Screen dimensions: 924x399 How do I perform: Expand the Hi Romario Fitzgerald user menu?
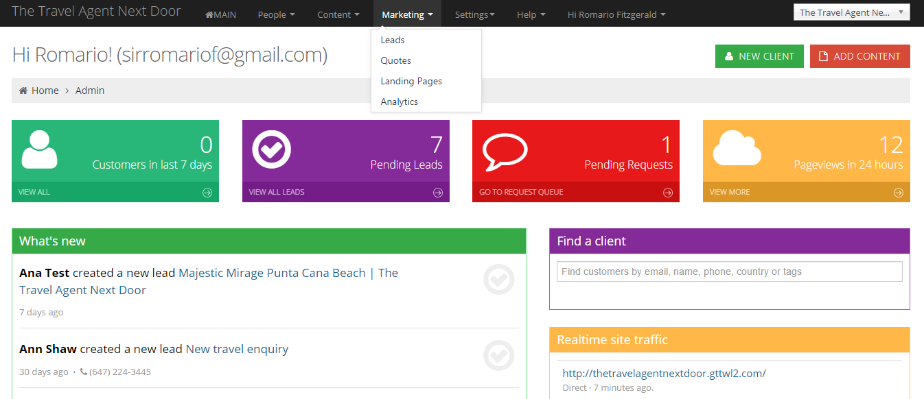coord(616,14)
